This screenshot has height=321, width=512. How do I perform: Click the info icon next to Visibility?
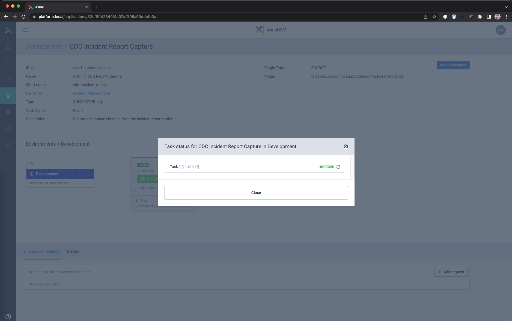point(43,110)
